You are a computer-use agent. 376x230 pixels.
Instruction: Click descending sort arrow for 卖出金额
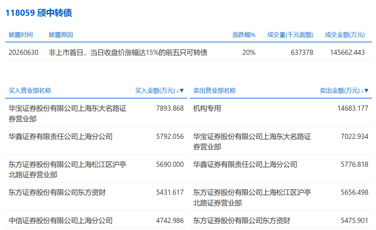pyautogui.click(x=366, y=90)
